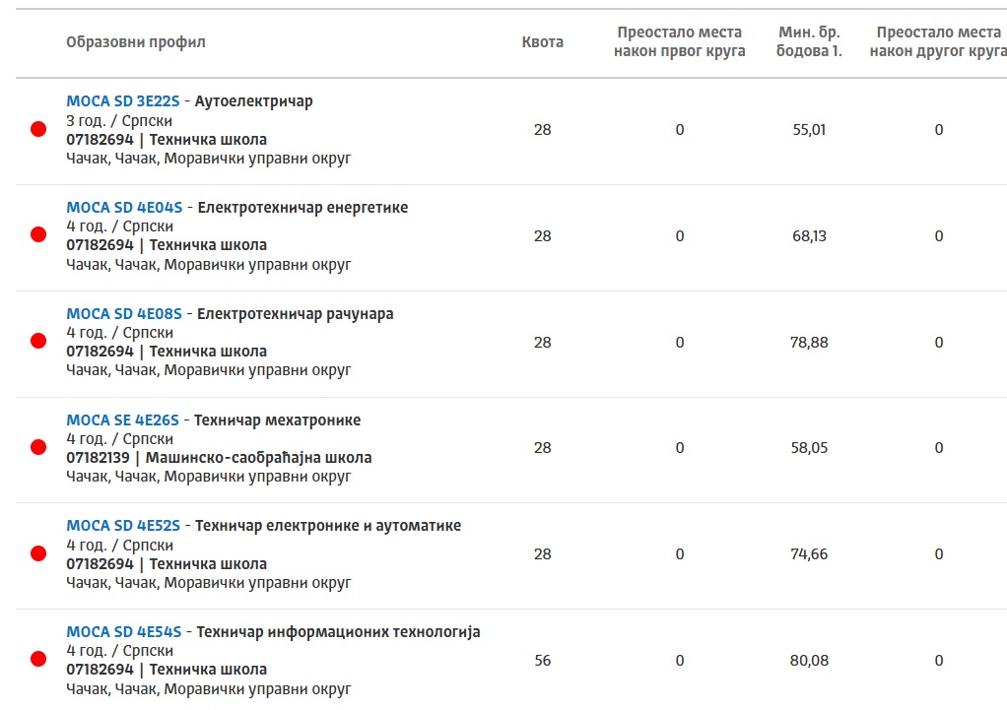The image size is (1007, 710).
Task: Select the 55,01 minimum points value
Action: [x=809, y=130]
